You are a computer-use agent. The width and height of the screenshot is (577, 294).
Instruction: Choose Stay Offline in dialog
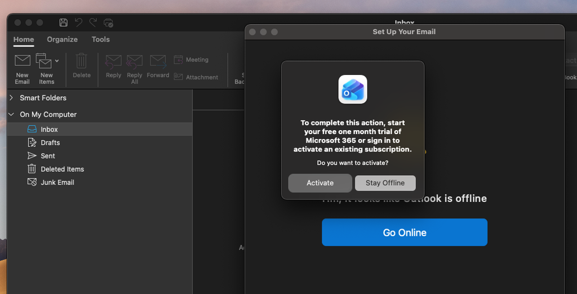385,183
